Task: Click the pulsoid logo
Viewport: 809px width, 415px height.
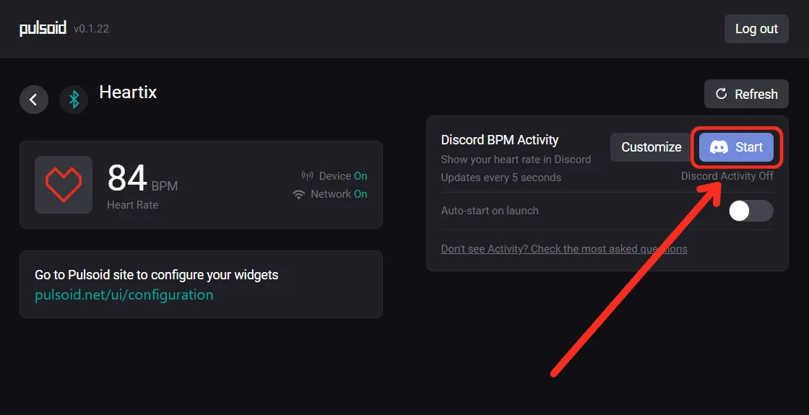Action: pos(43,28)
